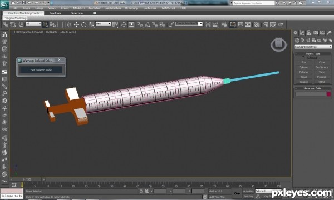Toggle the Auto Key animation mode
The height and width of the screenshot is (200, 334).
click(248, 191)
